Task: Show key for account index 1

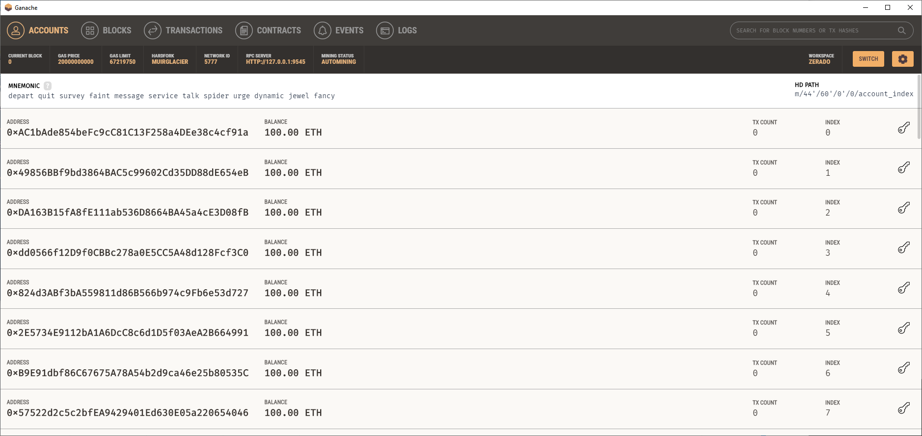Action: tap(904, 167)
